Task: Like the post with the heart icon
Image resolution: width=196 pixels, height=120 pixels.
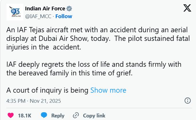Action: tap(11, 115)
